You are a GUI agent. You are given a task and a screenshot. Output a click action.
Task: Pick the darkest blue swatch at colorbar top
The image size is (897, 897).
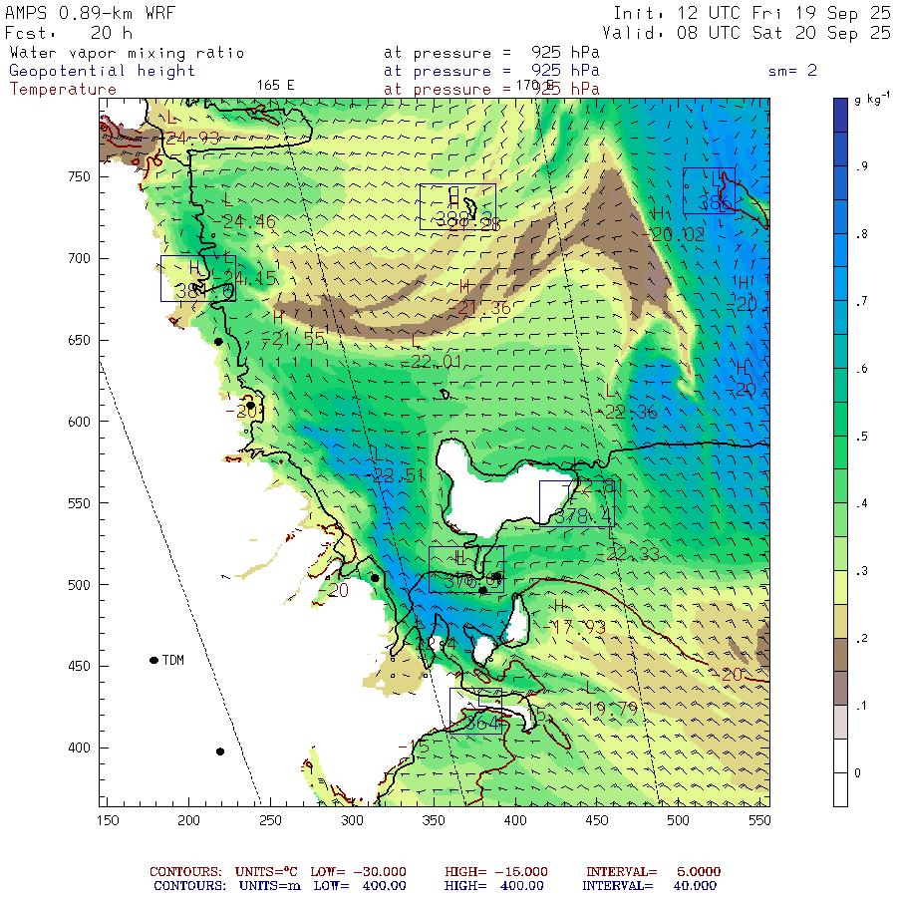click(840, 115)
